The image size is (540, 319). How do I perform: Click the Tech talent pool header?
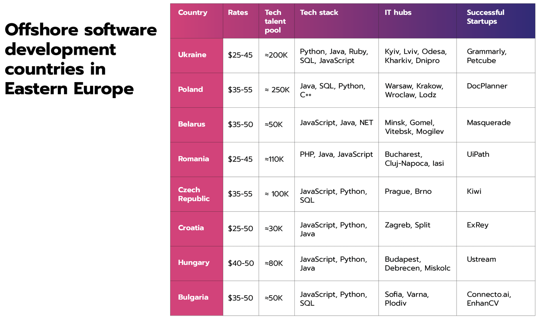275,21
